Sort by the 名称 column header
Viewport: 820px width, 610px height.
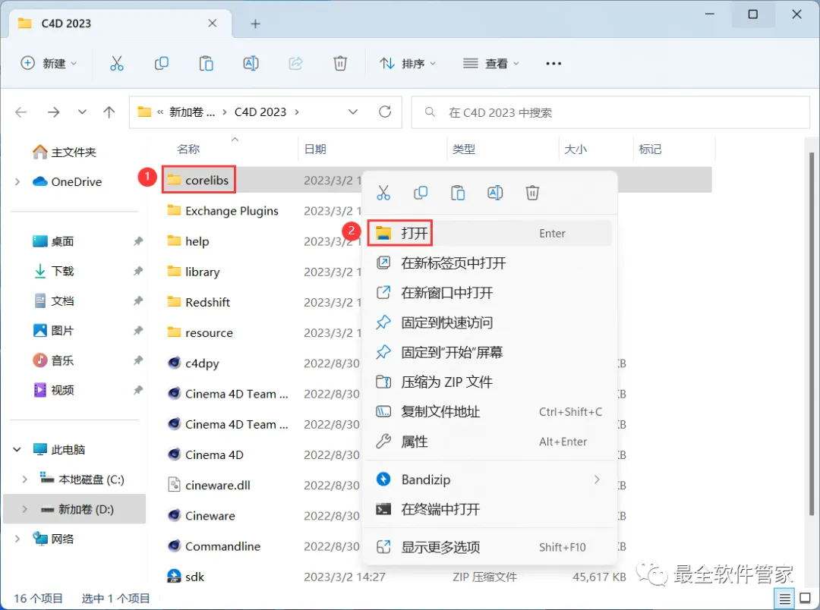189,149
